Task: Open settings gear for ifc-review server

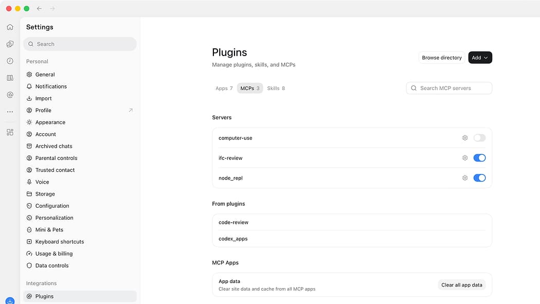Action: point(465,158)
